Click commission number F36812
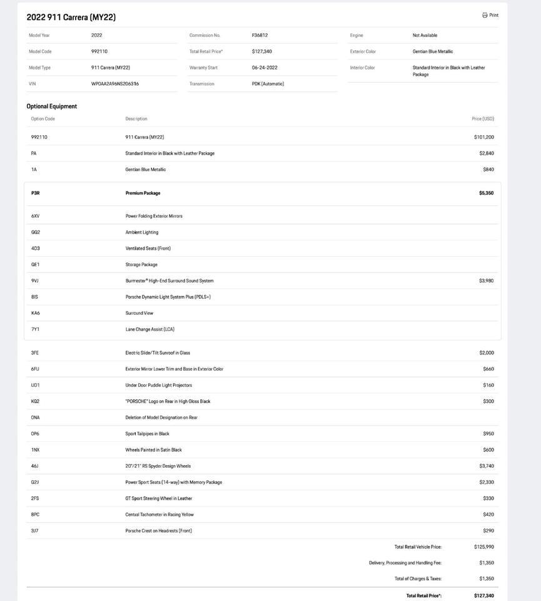 pyautogui.click(x=260, y=36)
